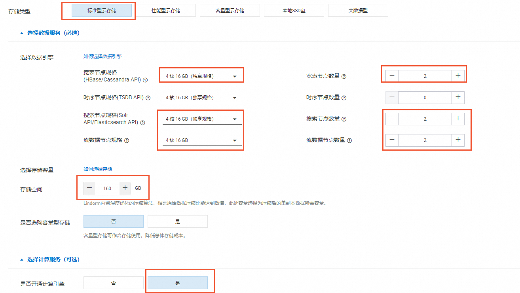The width and height of the screenshot is (520, 293).
Task: Decrease 存储空间 with minus button
Action: pyautogui.click(x=89, y=188)
